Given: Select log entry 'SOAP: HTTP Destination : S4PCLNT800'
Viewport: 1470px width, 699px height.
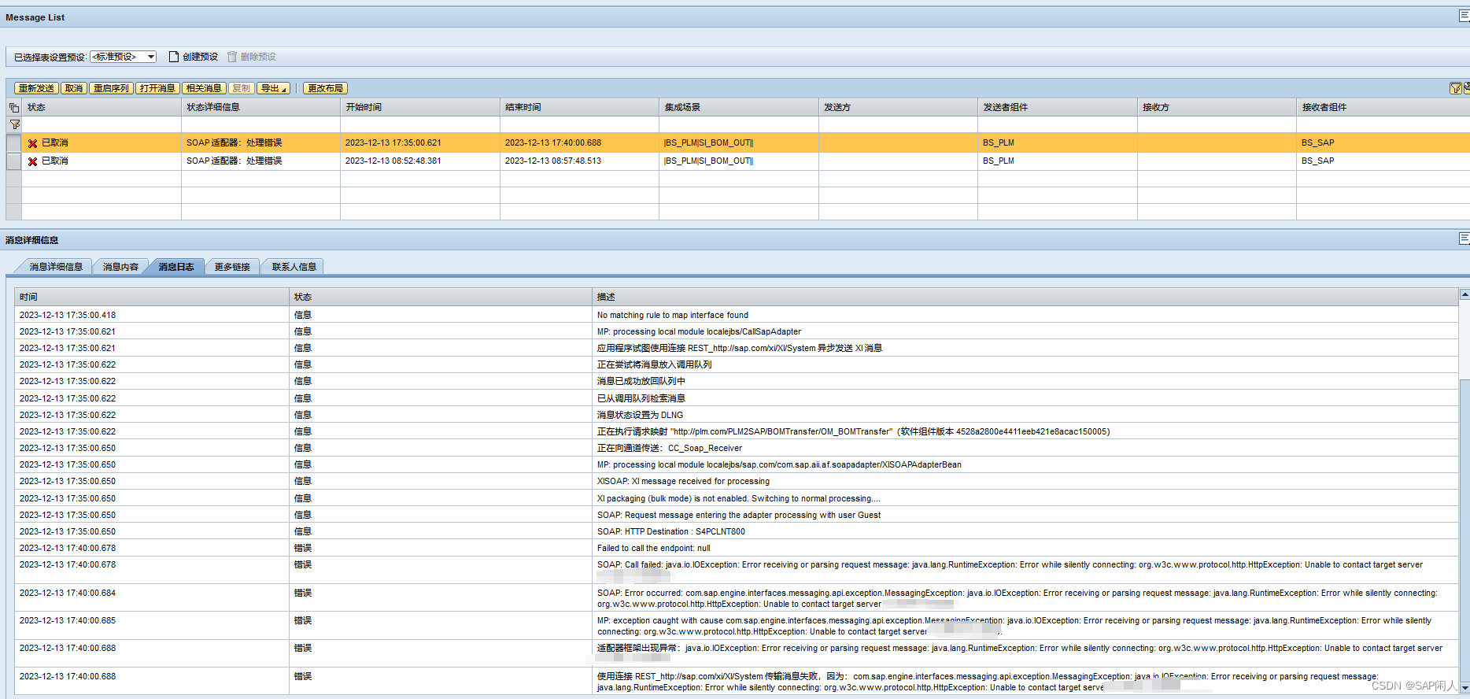Looking at the screenshot, I should (670, 531).
